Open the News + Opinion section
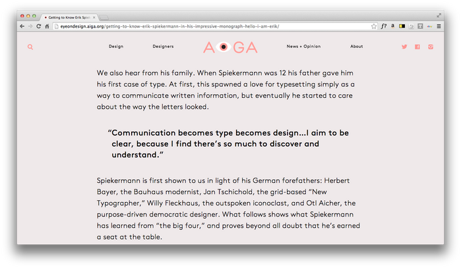Screen dimensions: 461x268 (303, 46)
